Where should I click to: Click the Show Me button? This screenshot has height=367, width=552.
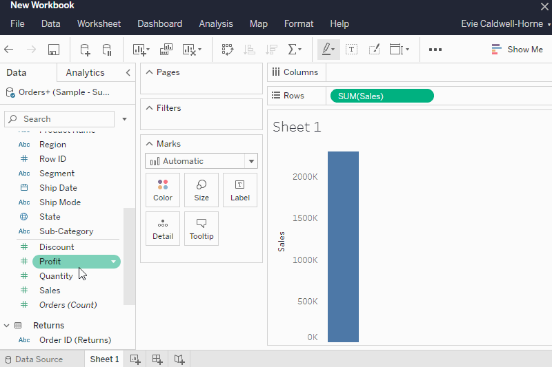pyautogui.click(x=517, y=50)
